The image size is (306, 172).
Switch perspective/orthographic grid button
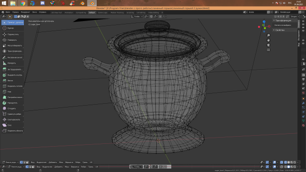point(268,50)
